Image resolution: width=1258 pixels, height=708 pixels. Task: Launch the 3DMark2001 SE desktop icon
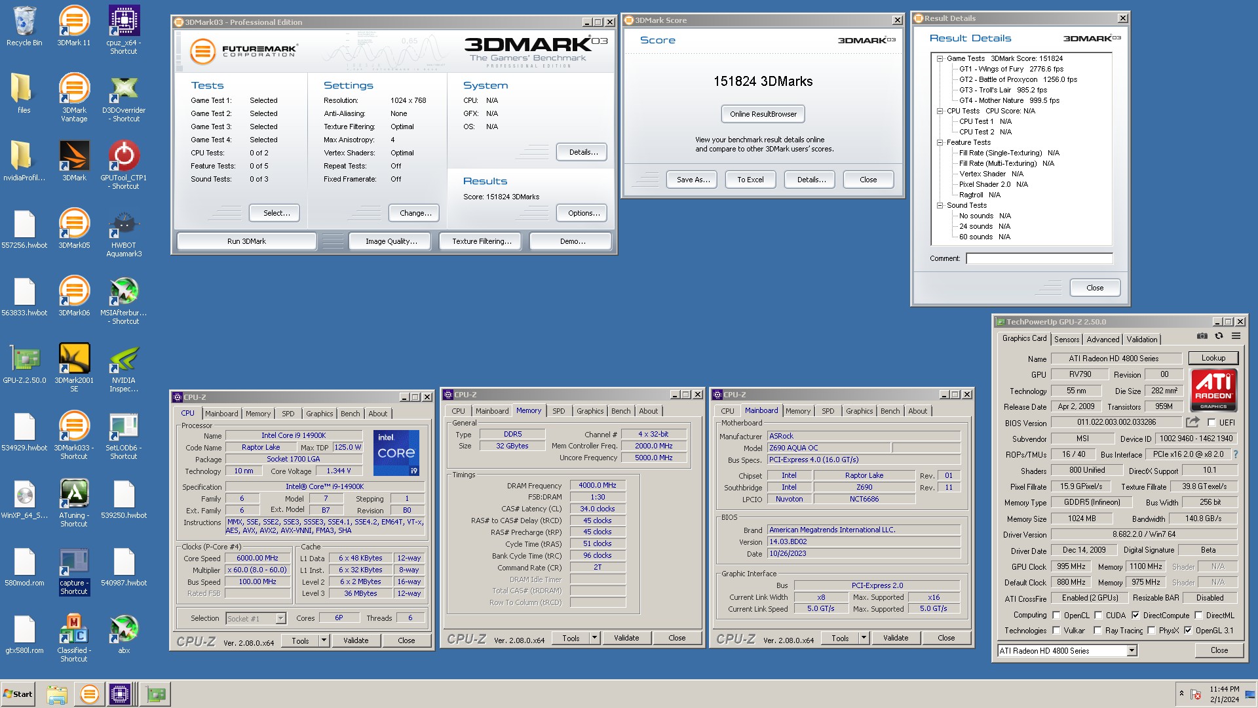coord(74,368)
